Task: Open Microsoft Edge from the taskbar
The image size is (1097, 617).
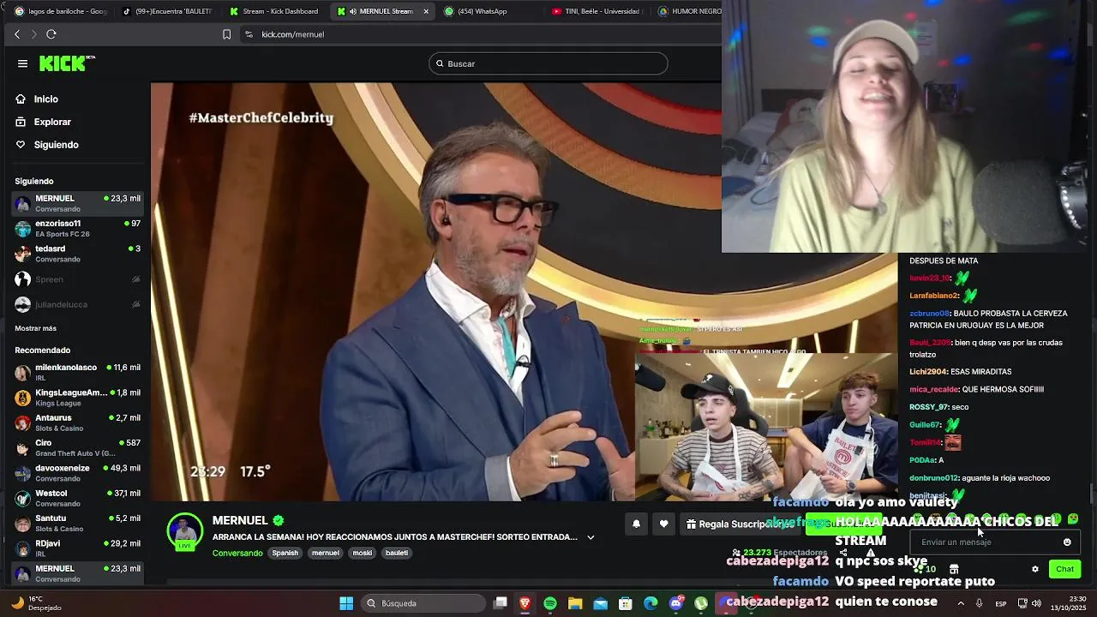Action: (650, 603)
